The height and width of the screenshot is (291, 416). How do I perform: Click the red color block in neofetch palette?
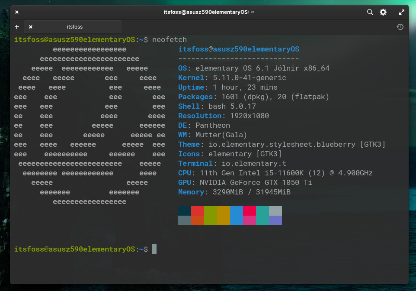(x=198, y=211)
